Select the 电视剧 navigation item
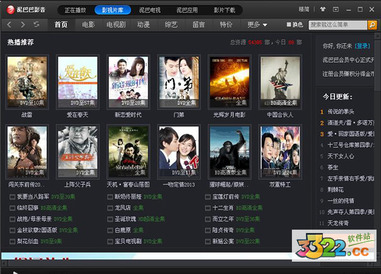The image size is (381, 274). click(116, 25)
